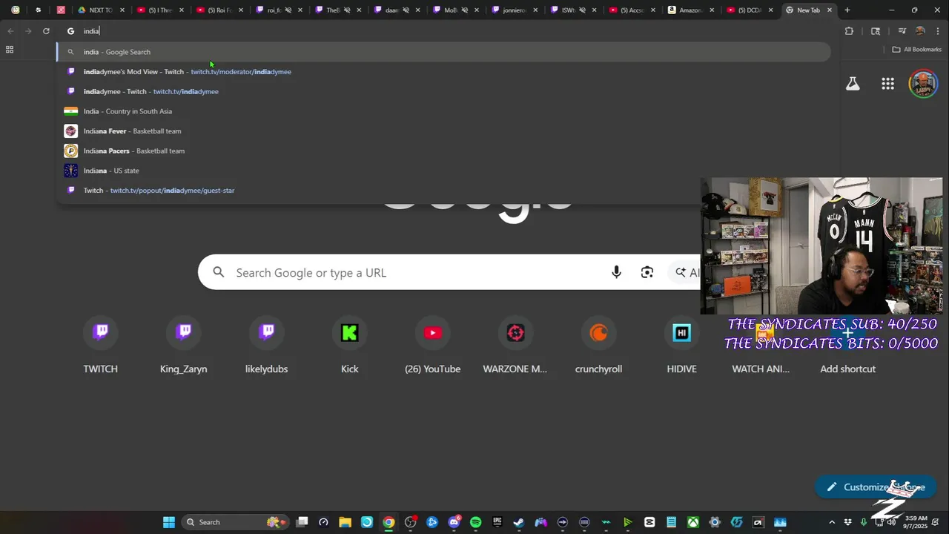
Task: Open the Google account avatar on page
Action: click(923, 84)
